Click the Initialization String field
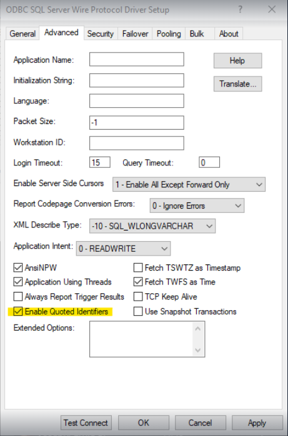Screen dimensions: 288x436 (x=137, y=80)
